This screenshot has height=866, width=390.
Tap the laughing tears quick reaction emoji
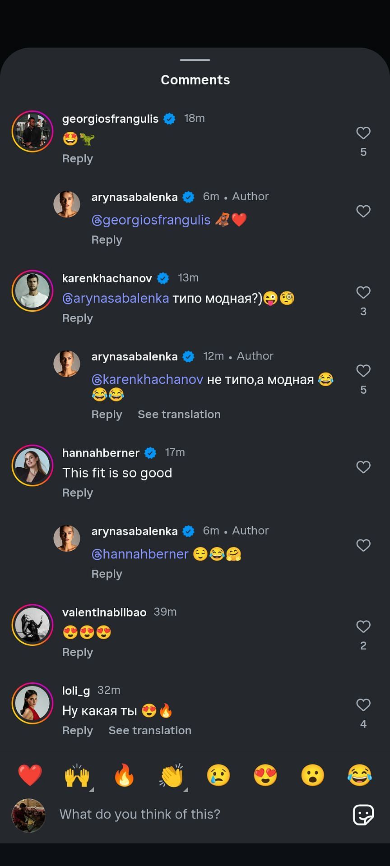click(x=360, y=775)
